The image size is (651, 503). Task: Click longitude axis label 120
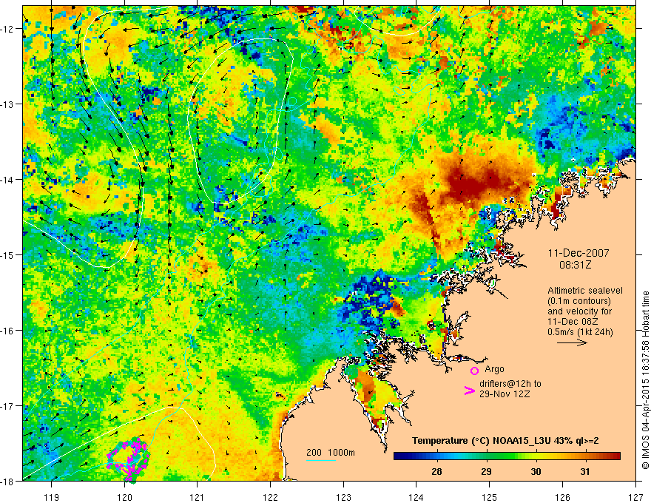pyautogui.click(x=124, y=497)
